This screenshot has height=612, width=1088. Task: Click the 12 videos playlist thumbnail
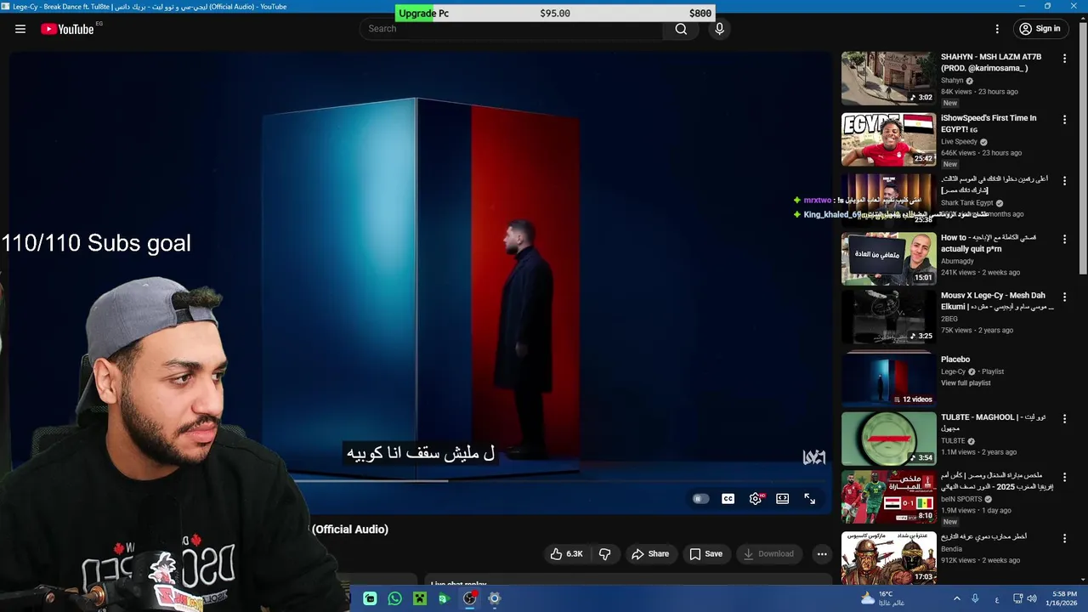(x=888, y=379)
